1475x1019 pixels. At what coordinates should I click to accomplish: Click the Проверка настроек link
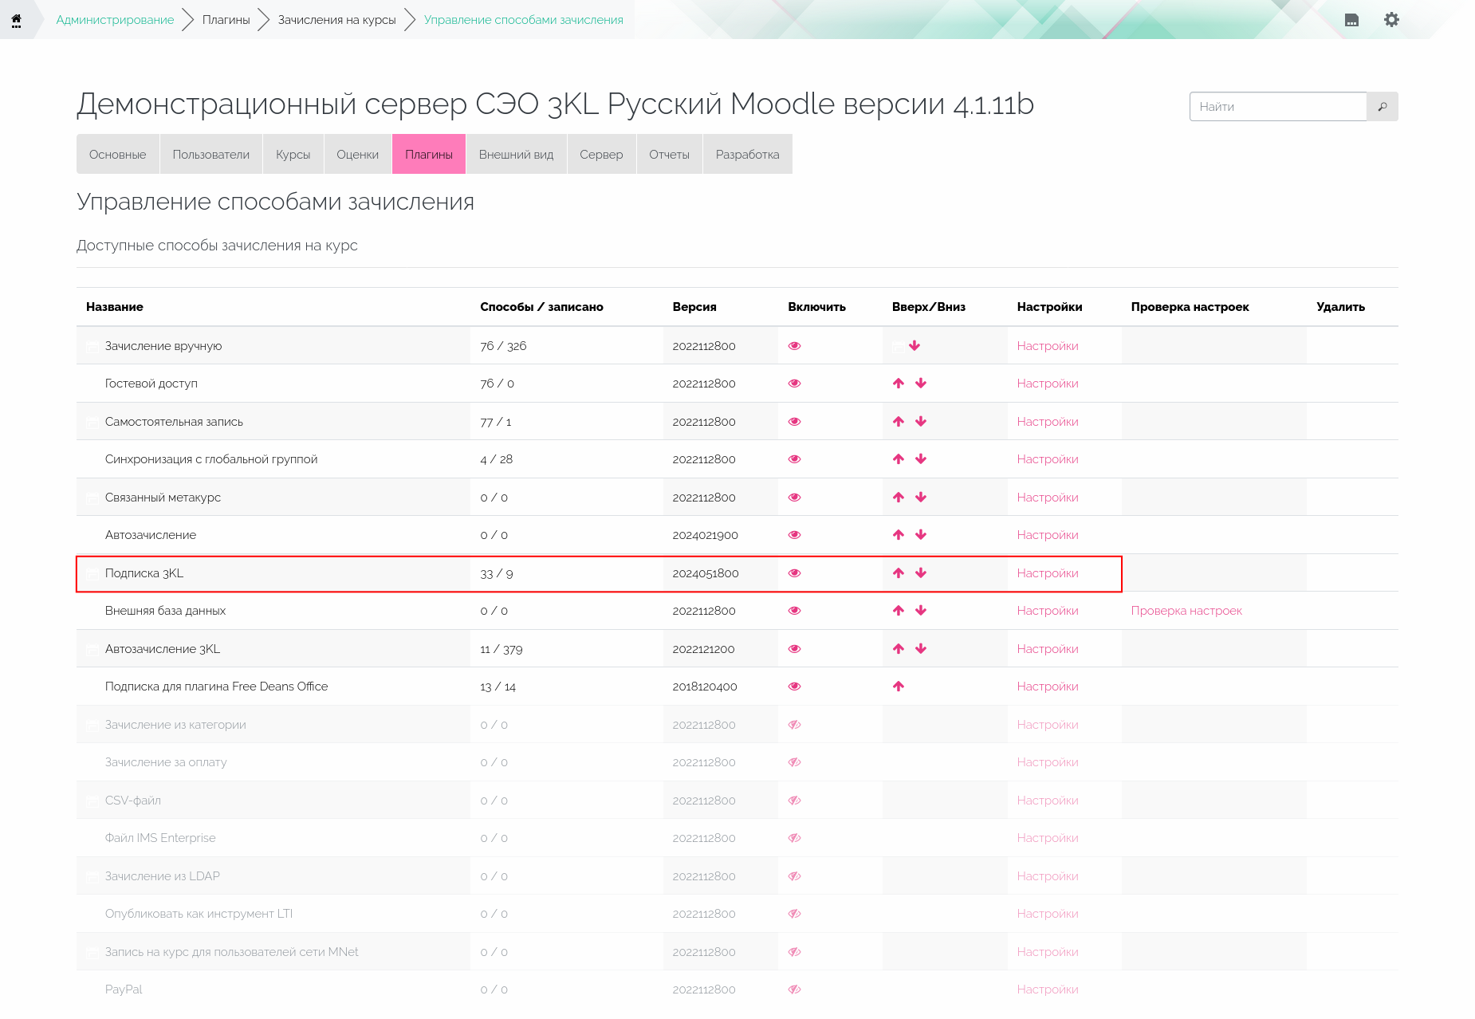point(1186,611)
